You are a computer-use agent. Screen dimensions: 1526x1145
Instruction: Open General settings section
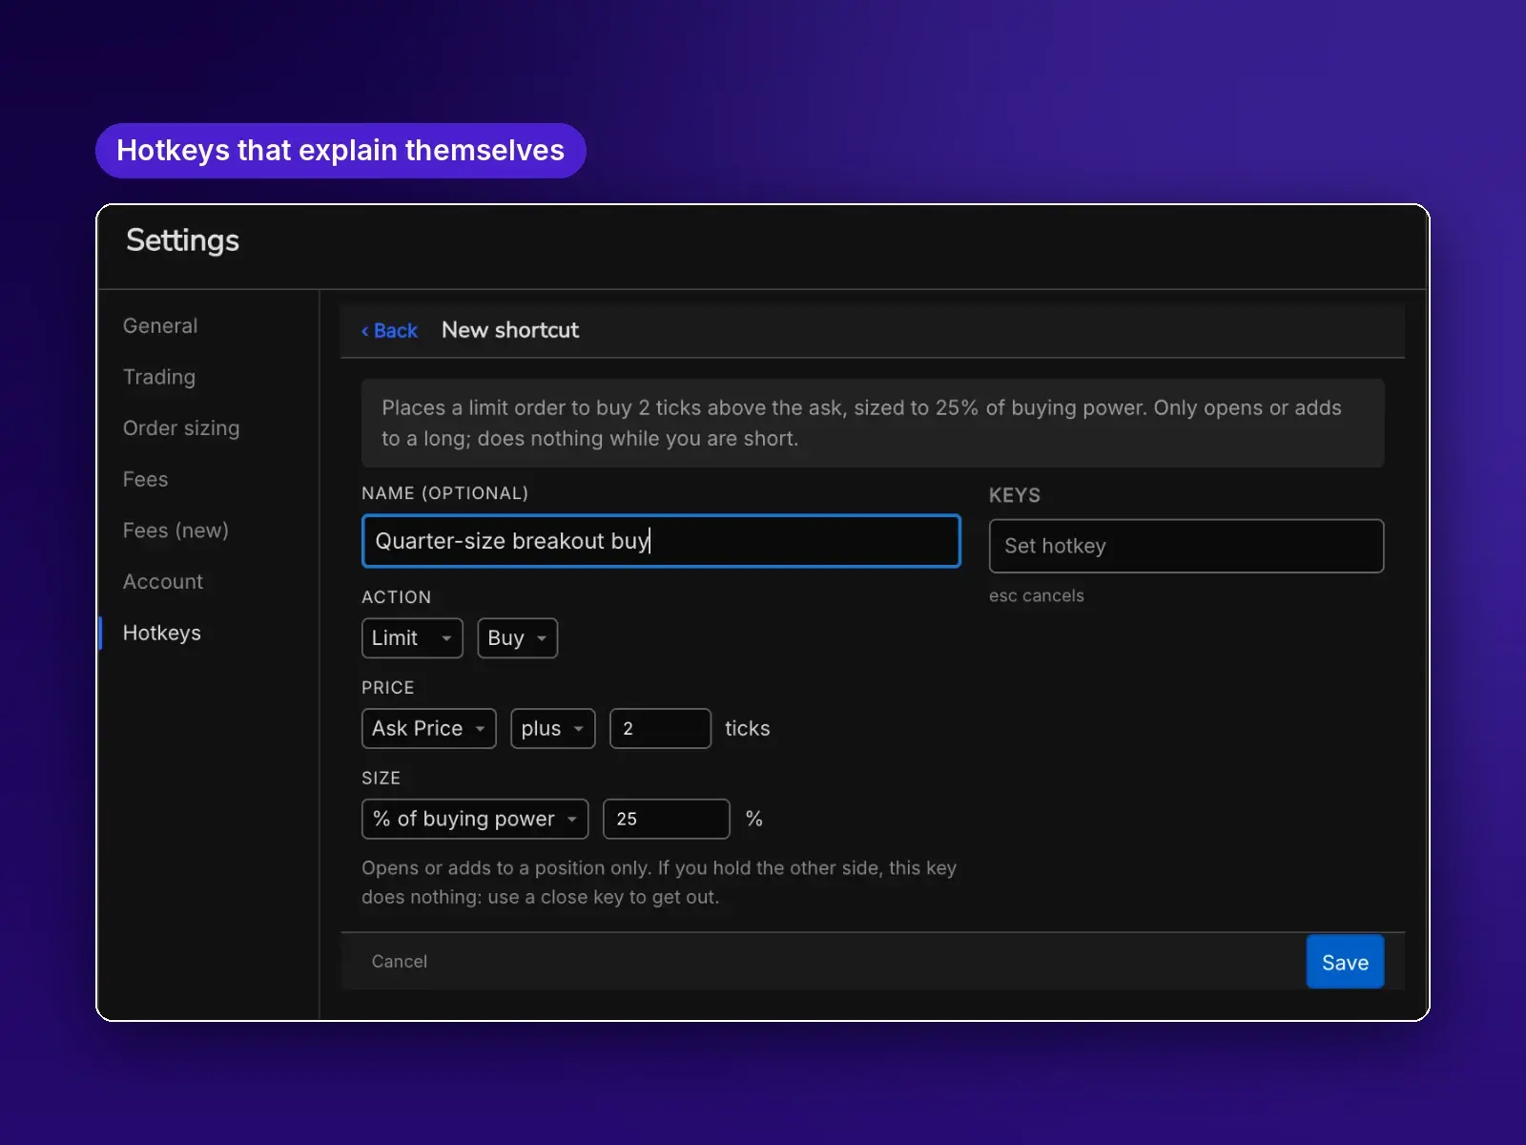160,325
